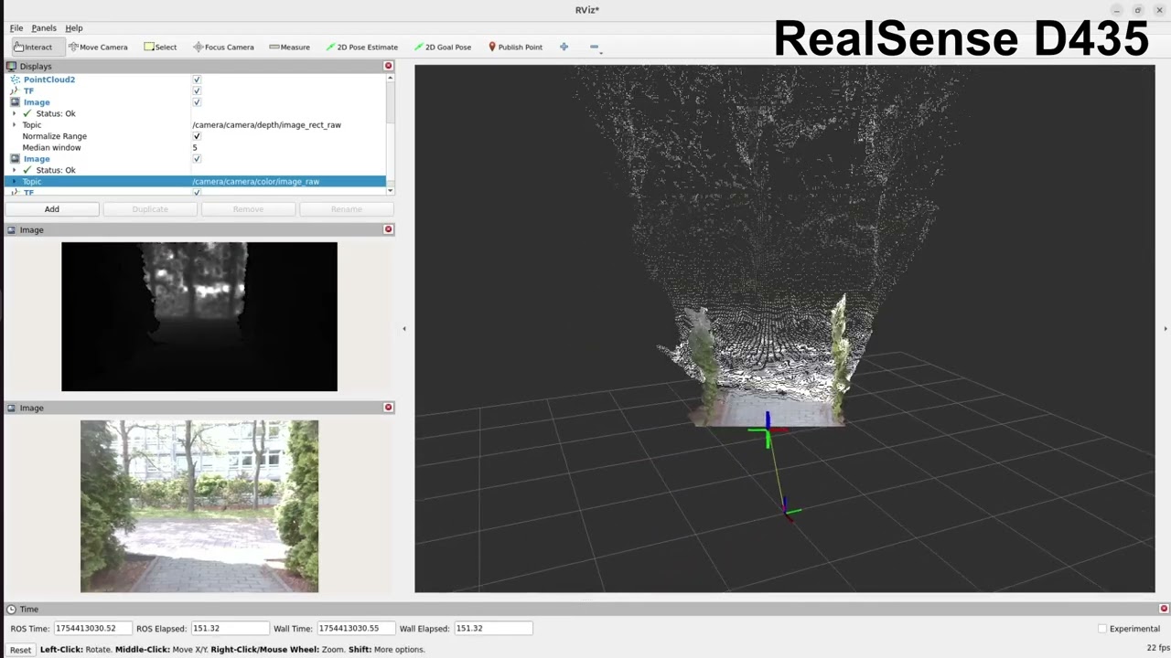
Task: Click the Duplicate button
Action: (150, 209)
